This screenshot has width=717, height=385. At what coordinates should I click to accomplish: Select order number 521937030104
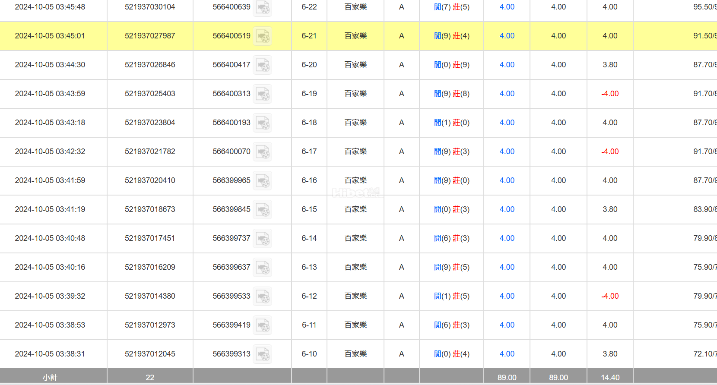pos(150,7)
